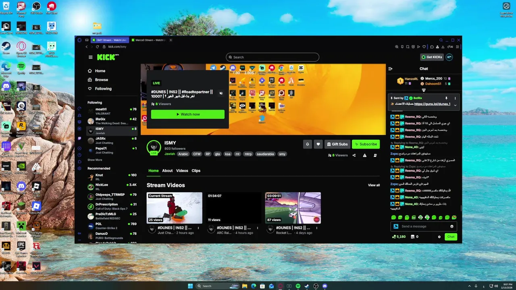Open options for the ARC Raiders video

click(257, 228)
